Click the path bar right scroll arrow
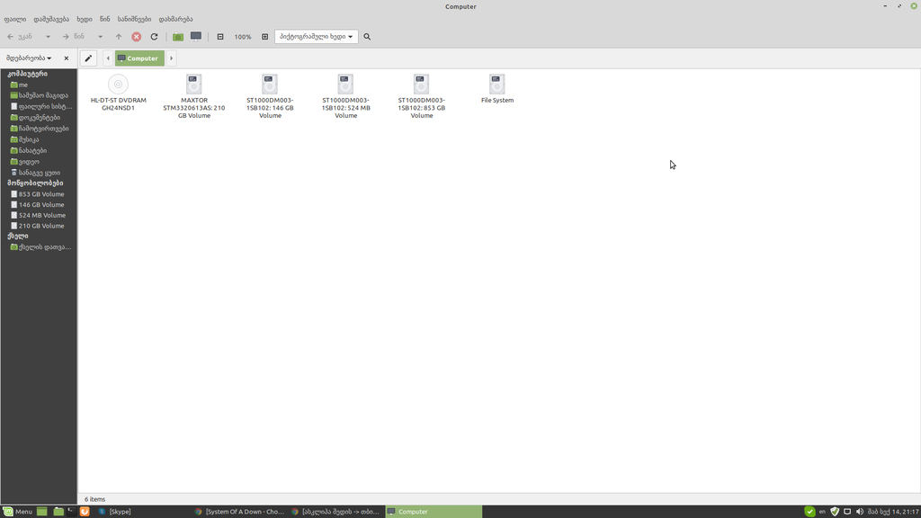 172,58
